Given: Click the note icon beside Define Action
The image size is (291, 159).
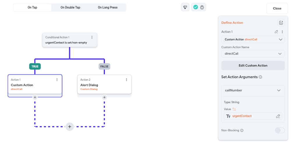Looking at the screenshot, I should coord(281,23).
